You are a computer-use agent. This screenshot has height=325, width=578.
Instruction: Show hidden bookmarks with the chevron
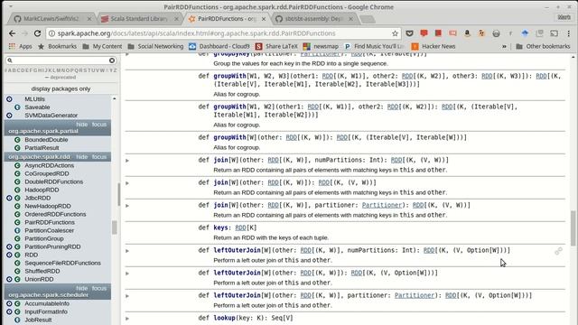pyautogui.click(x=504, y=46)
